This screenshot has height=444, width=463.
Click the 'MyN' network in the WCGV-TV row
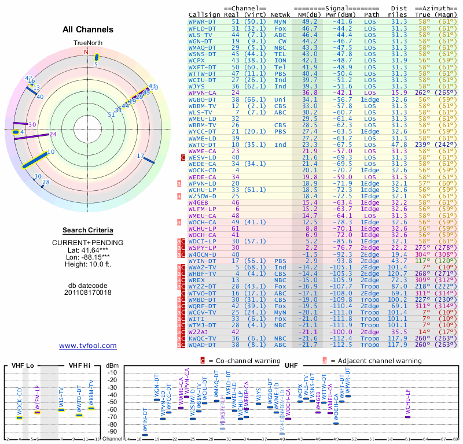coord(280,312)
